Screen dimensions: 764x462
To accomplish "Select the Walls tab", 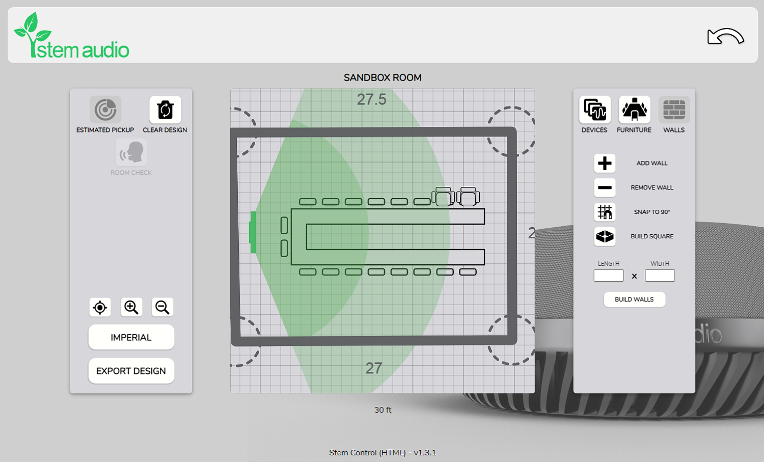I will tap(674, 110).
